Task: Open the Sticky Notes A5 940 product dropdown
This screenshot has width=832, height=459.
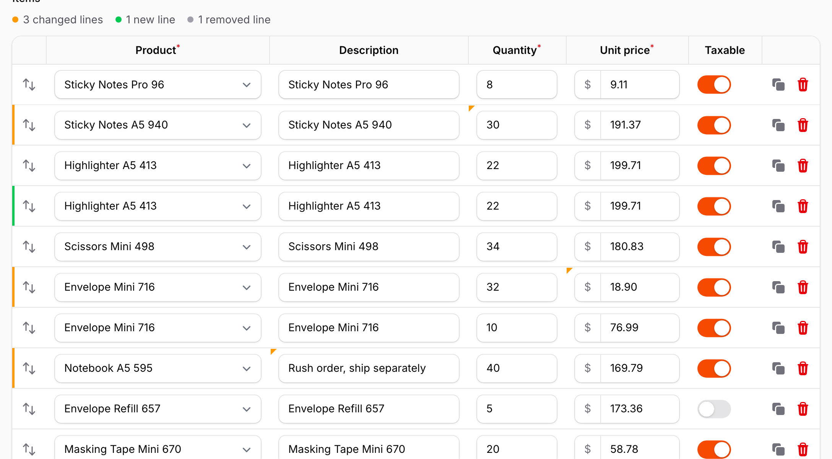Action: (x=158, y=125)
